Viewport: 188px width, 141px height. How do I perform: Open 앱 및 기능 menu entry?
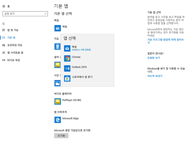point(13,30)
